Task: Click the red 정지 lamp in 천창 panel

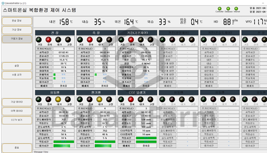Action: coord(49,40)
